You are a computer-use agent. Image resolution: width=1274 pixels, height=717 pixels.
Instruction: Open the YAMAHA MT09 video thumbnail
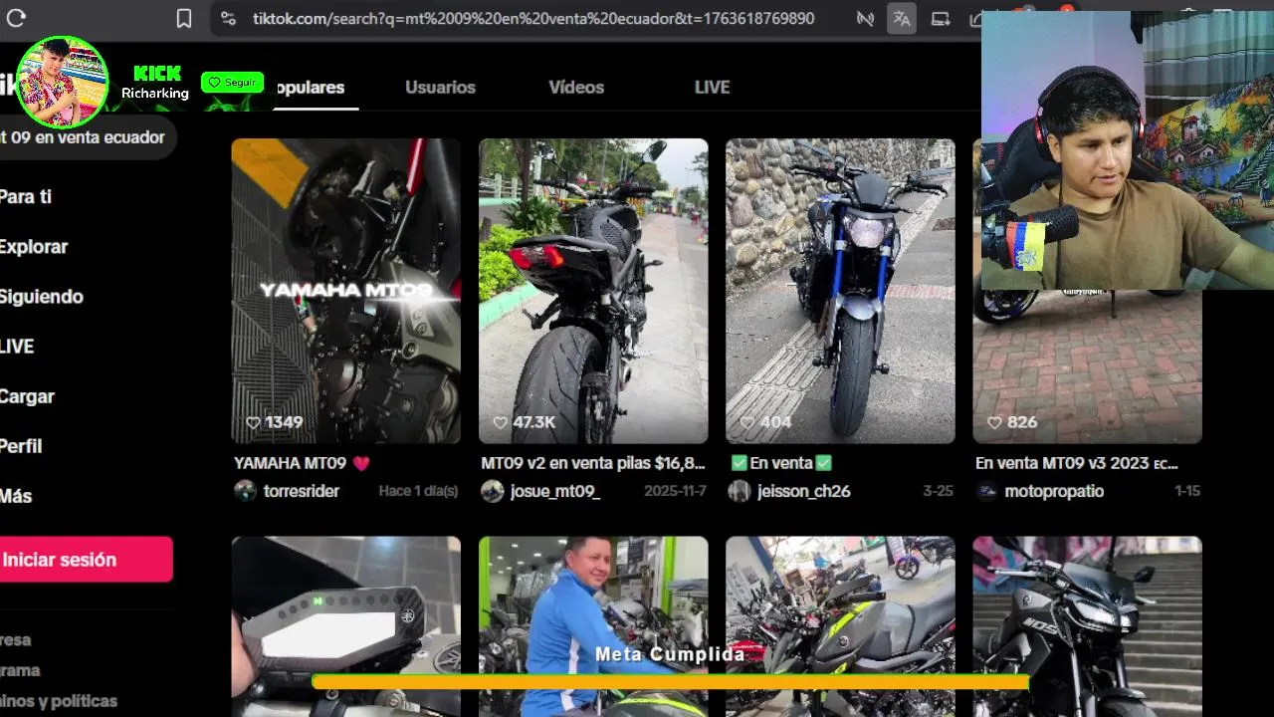[346, 291]
